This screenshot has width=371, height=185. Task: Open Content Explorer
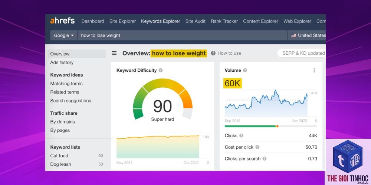click(x=261, y=21)
